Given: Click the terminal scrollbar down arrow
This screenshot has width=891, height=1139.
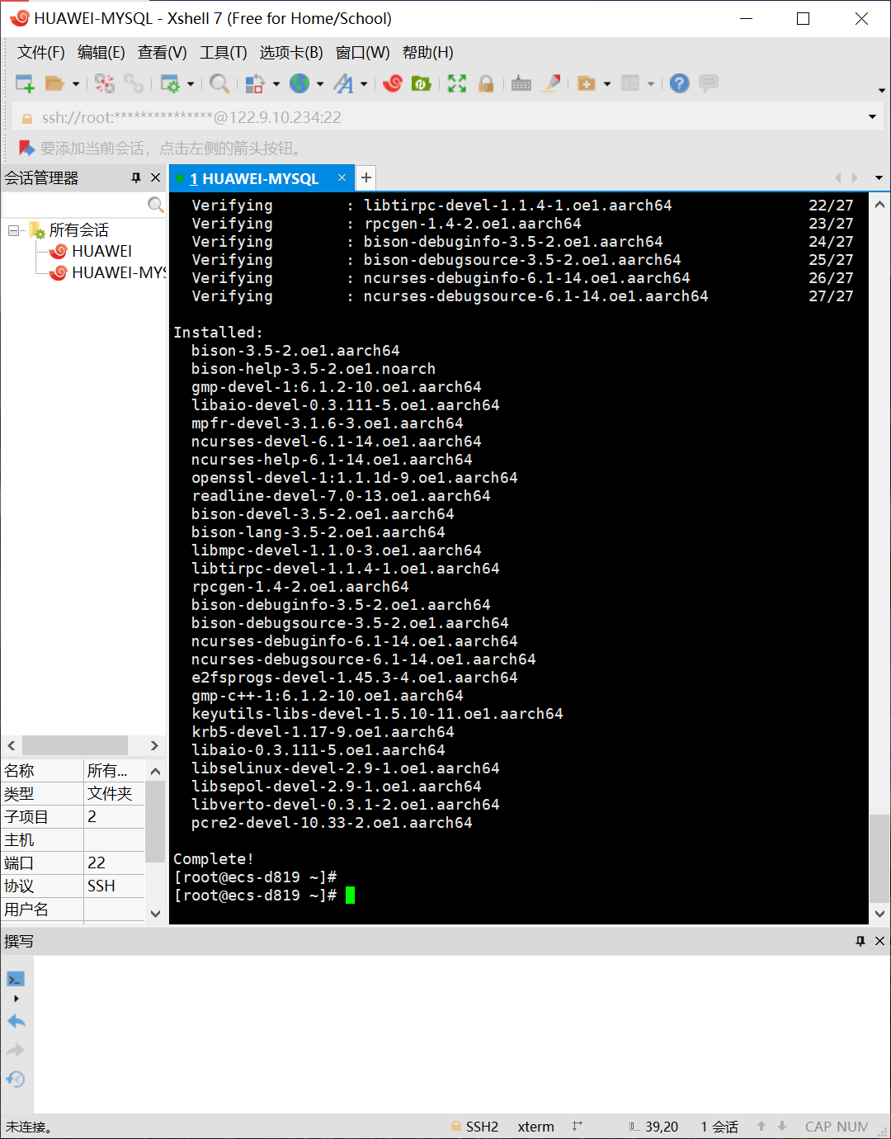Looking at the screenshot, I should [x=879, y=914].
